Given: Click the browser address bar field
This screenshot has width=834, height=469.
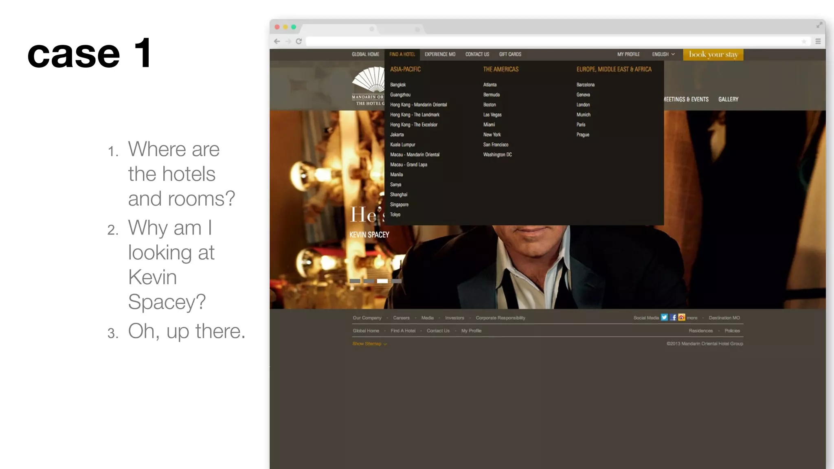Looking at the screenshot, I should [550, 42].
